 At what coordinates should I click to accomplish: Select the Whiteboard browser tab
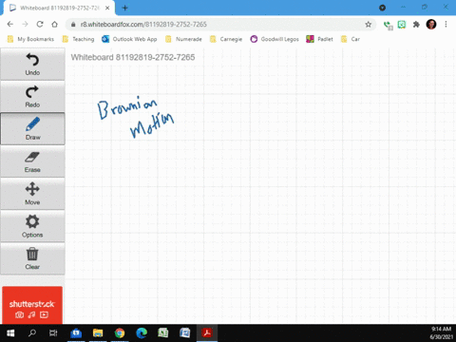pyautogui.click(x=60, y=8)
